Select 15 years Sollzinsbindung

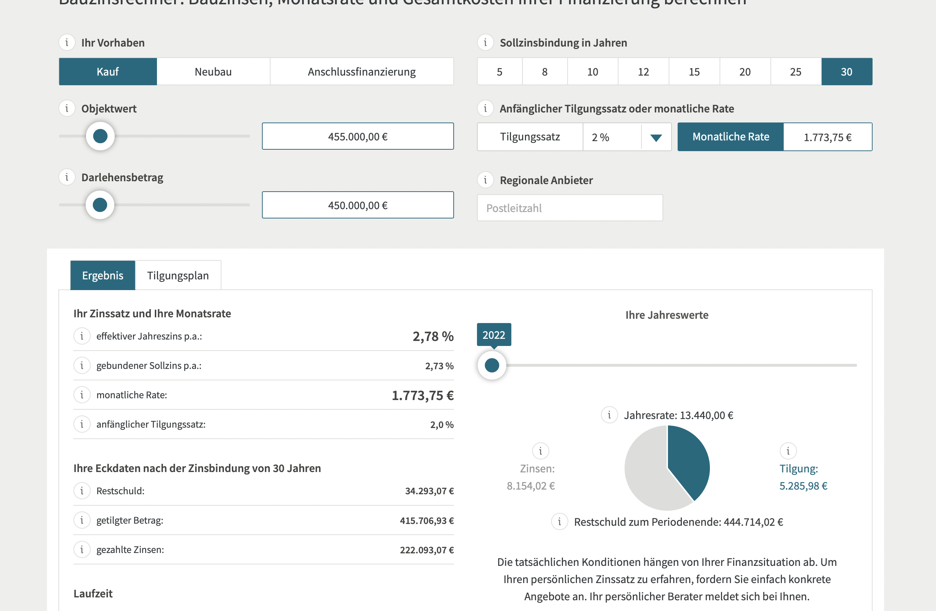[694, 72]
